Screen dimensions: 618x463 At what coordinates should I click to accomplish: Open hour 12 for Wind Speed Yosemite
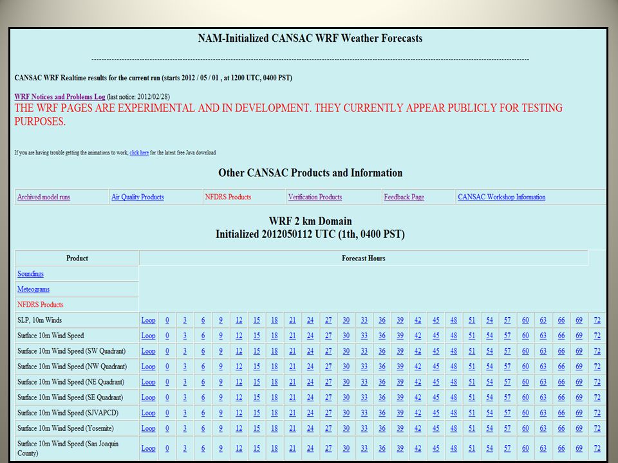(239, 428)
